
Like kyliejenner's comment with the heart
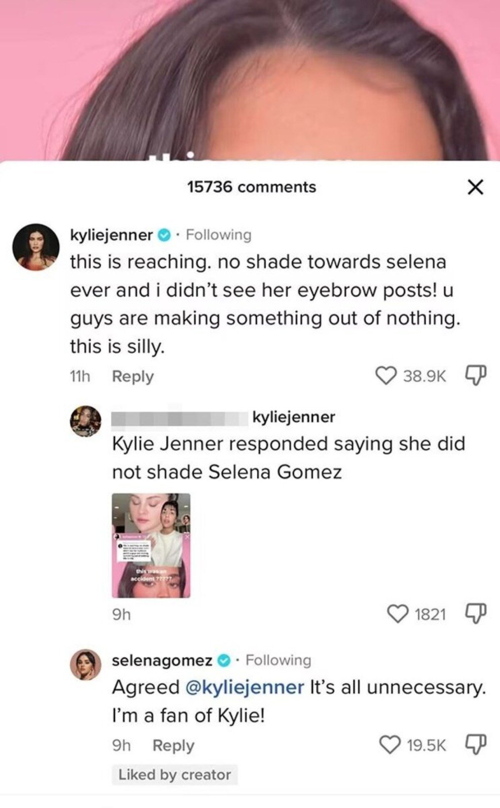(x=386, y=376)
